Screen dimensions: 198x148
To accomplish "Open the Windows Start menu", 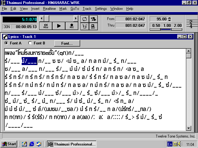I will 9,144.
